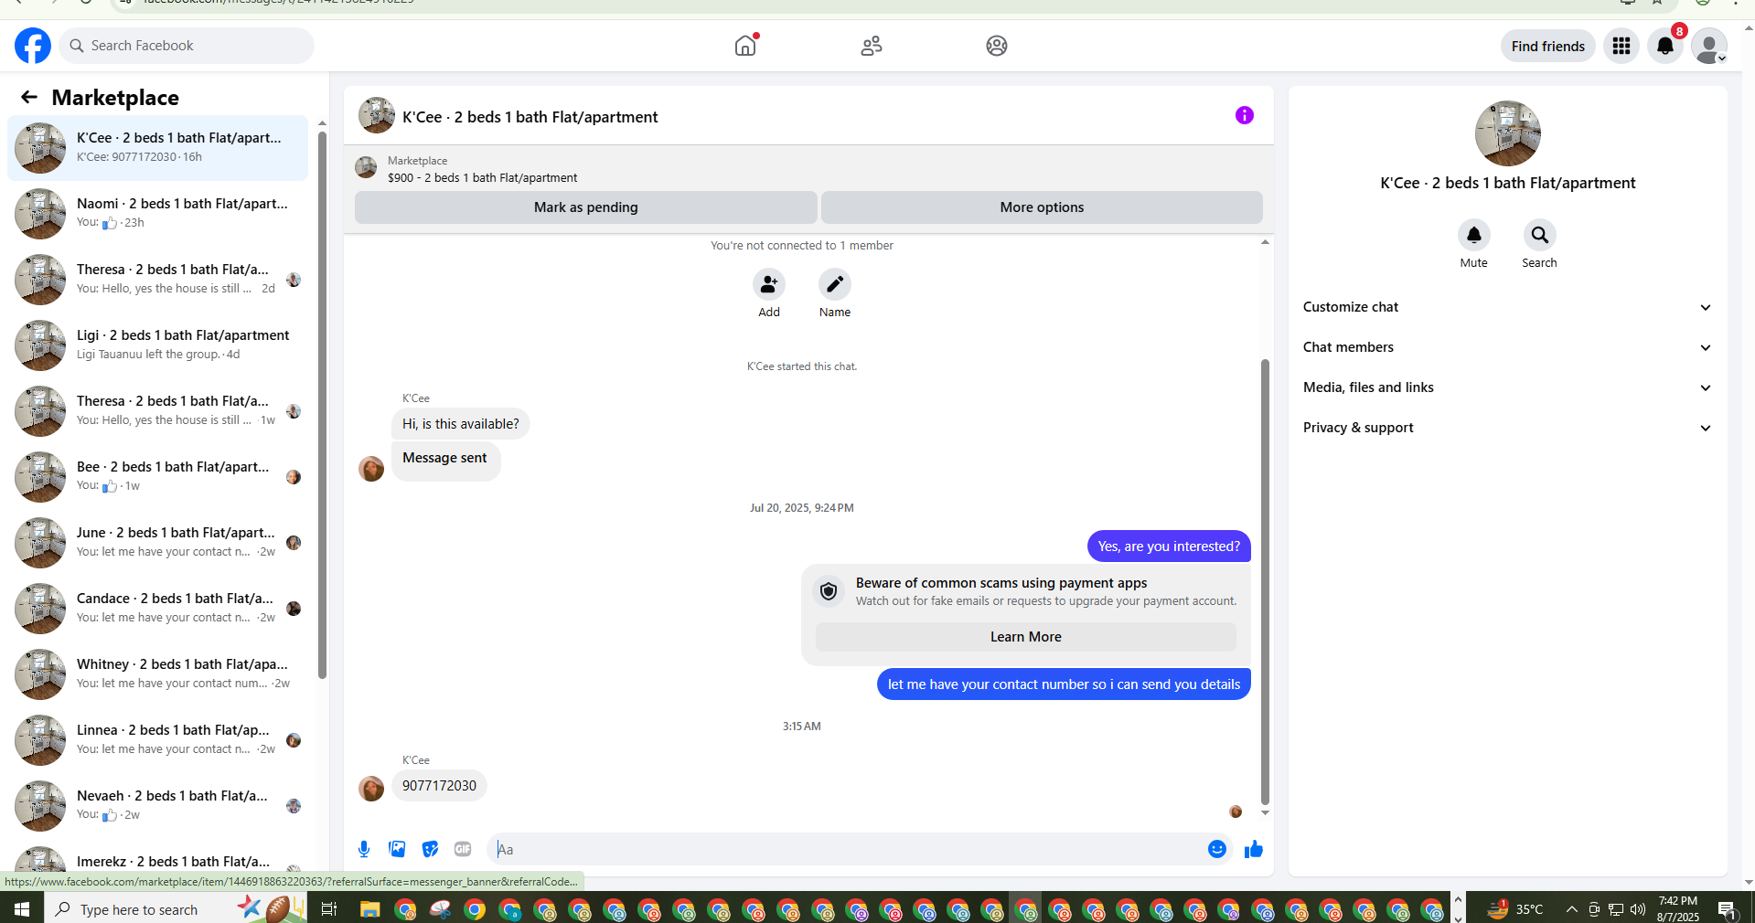Open the $900 listing link in banner
Screen dimensions: 1755x923
(482, 178)
